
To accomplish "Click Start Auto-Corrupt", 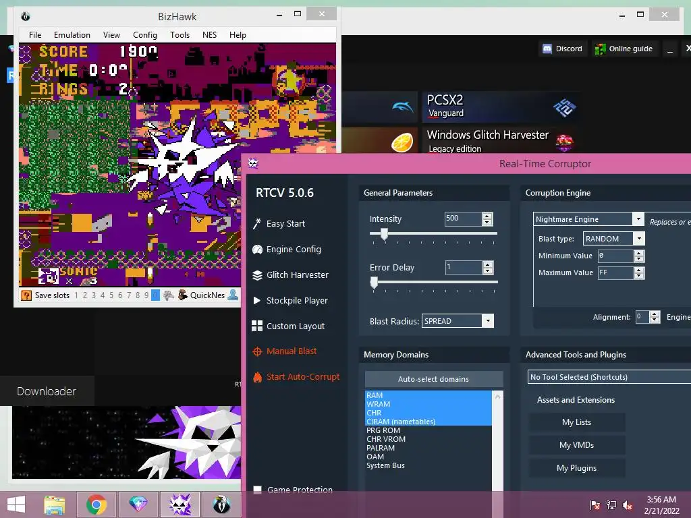I will click(296, 376).
